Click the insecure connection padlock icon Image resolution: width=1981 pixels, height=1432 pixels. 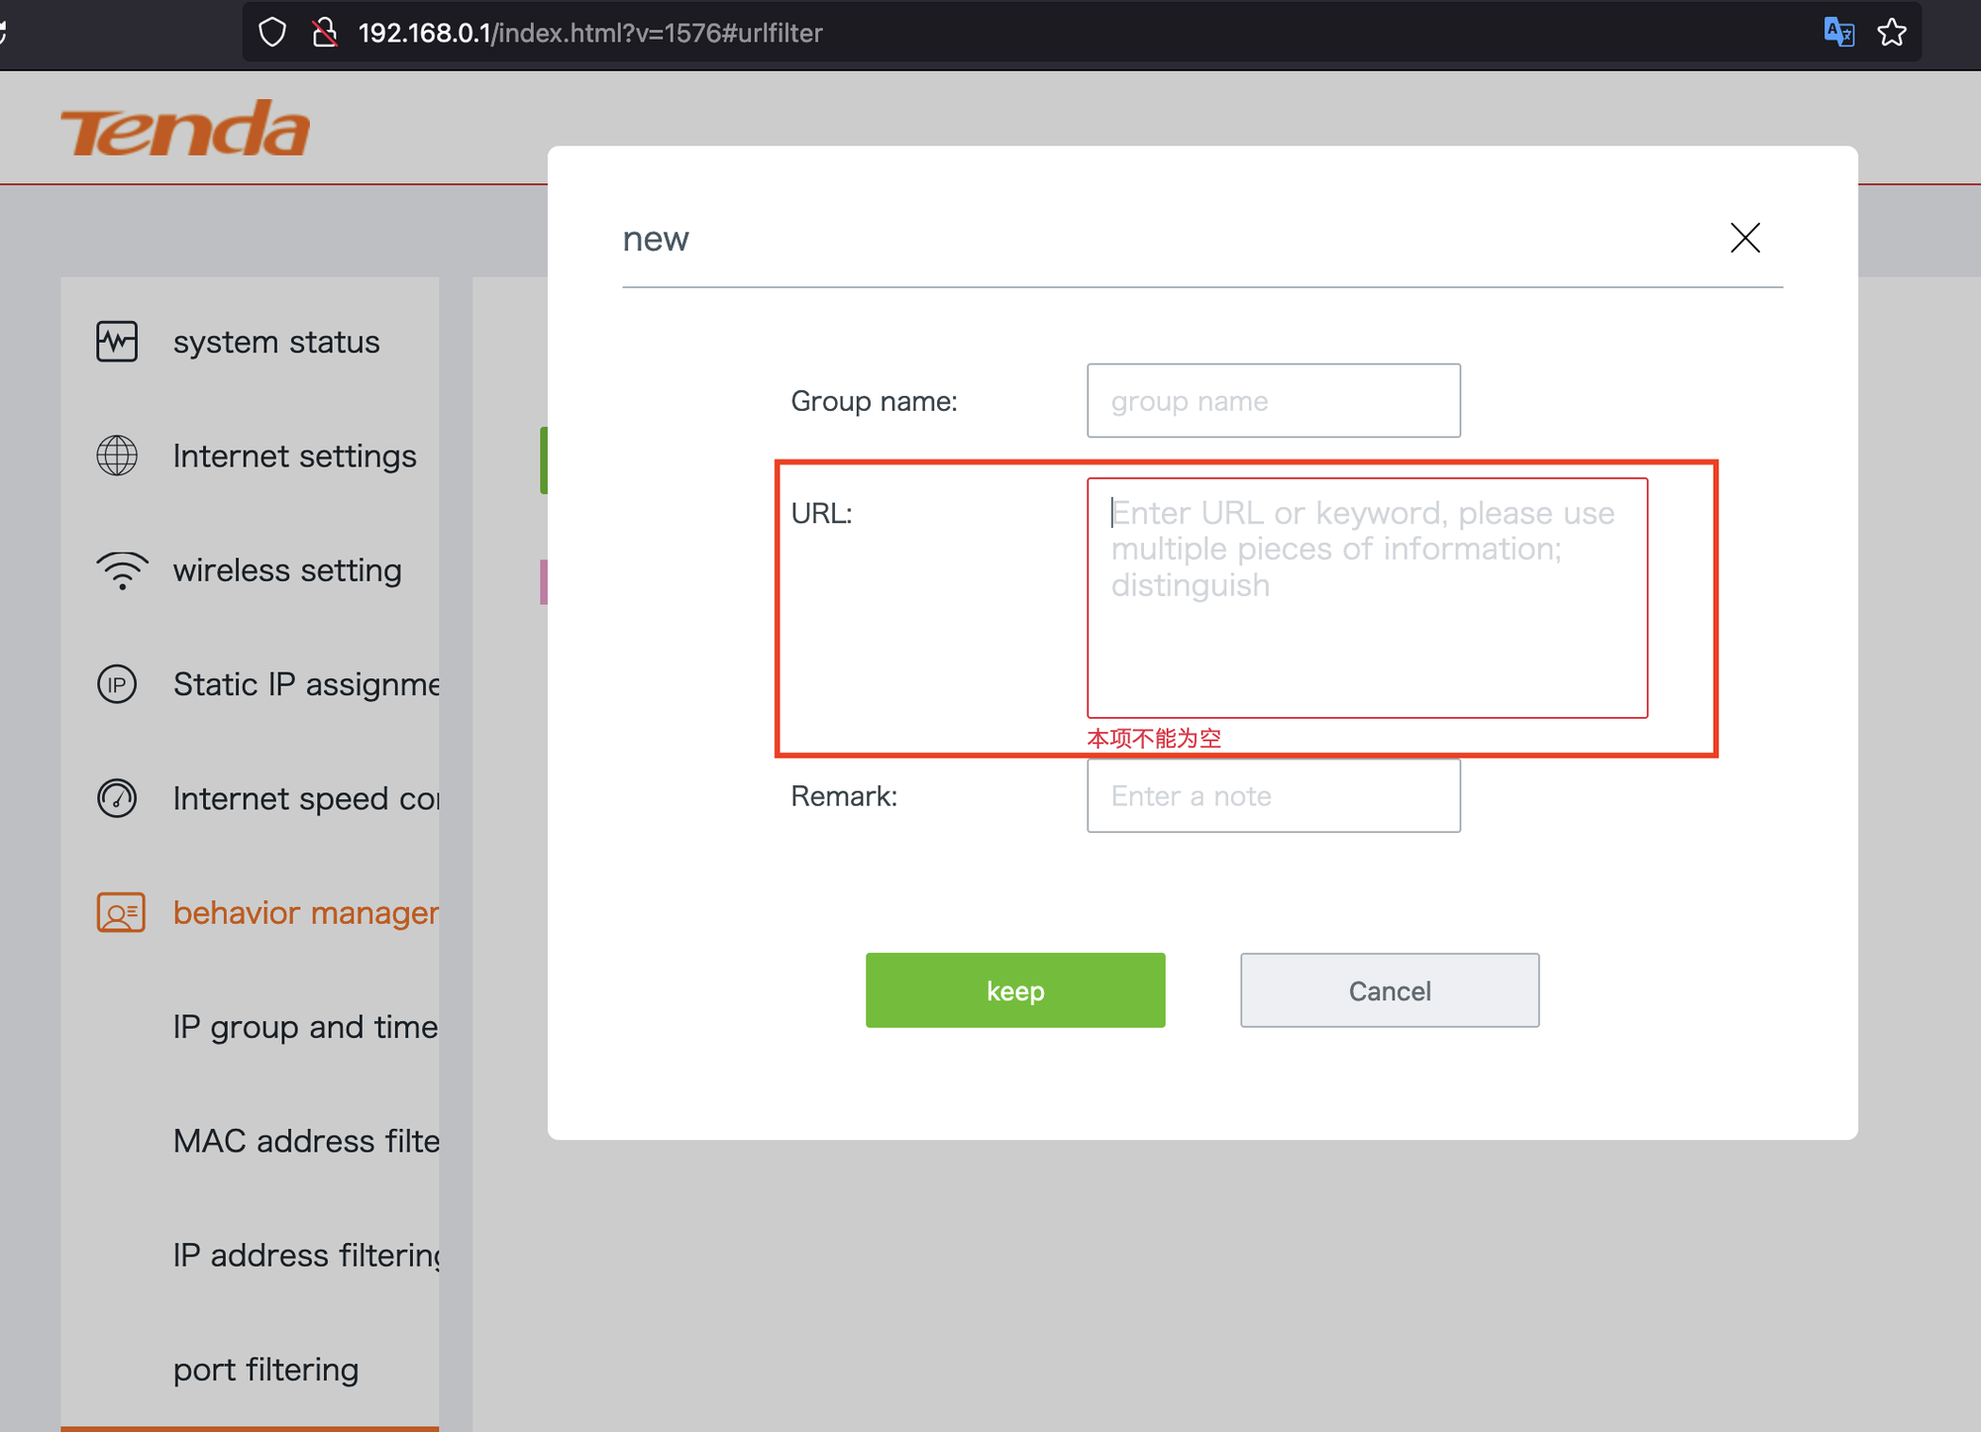(324, 33)
